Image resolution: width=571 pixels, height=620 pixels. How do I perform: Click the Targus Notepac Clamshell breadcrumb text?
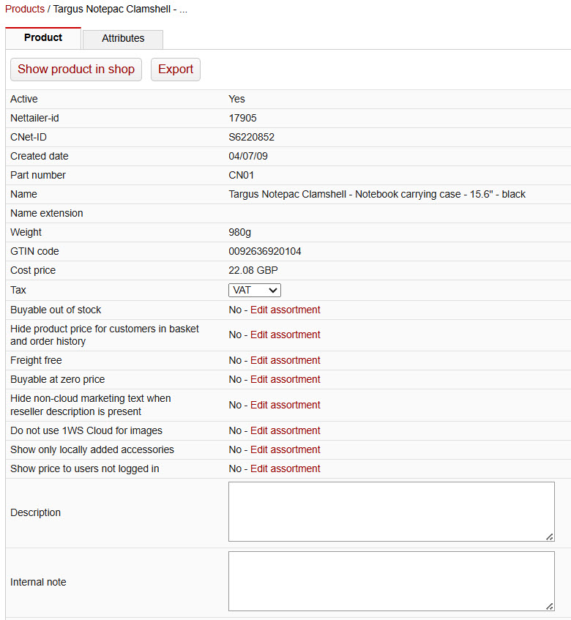coord(120,9)
